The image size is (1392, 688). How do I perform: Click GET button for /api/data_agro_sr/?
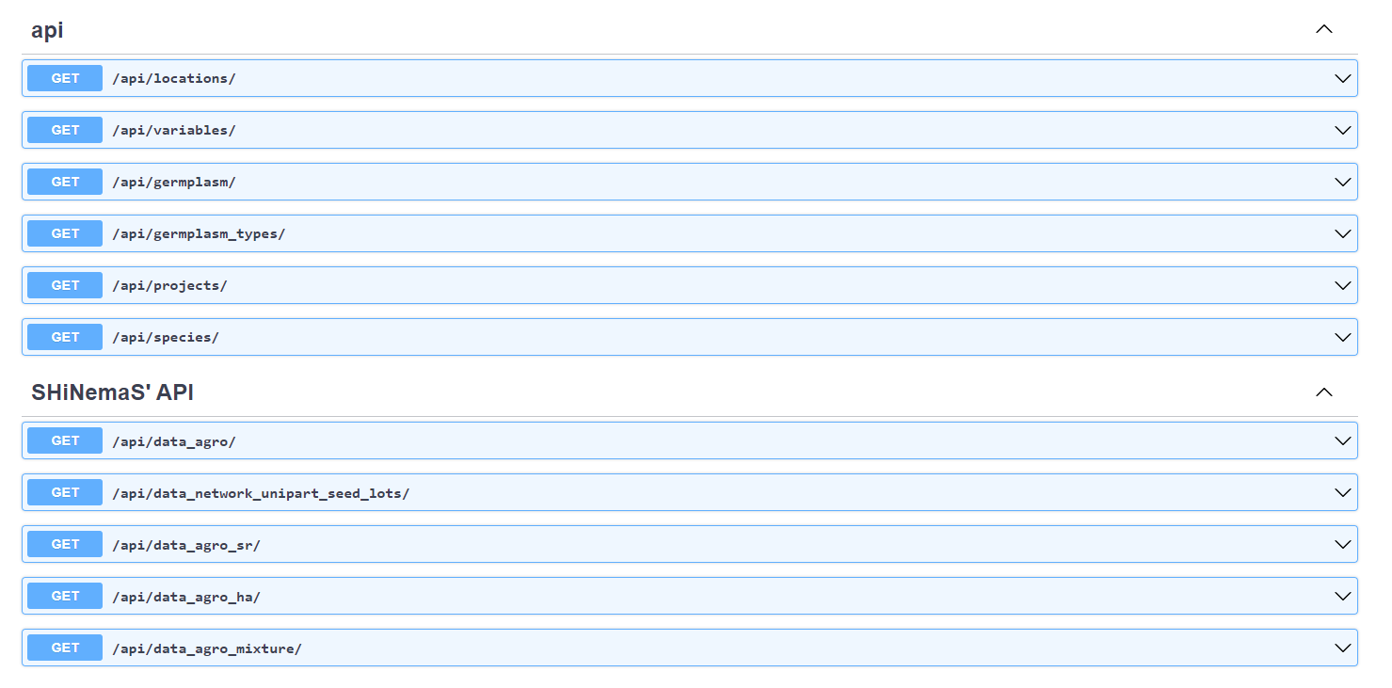[65, 544]
